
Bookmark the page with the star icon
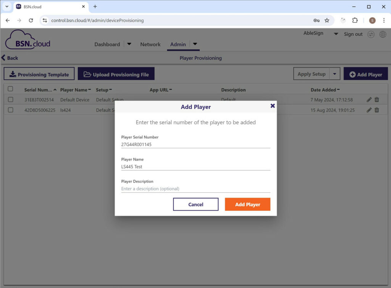point(326,20)
